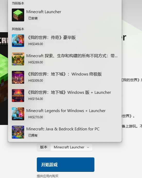Click the Minecraft Legends Deluxe Edition (豪华版) cover icon

(18, 41)
